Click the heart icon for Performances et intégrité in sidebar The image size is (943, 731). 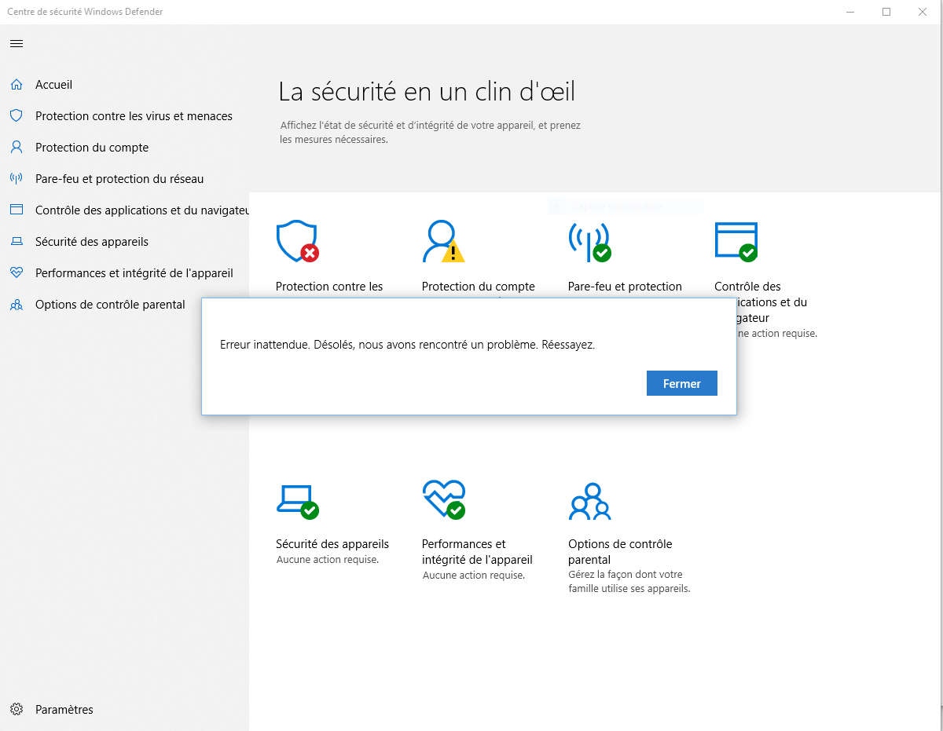[x=17, y=273]
